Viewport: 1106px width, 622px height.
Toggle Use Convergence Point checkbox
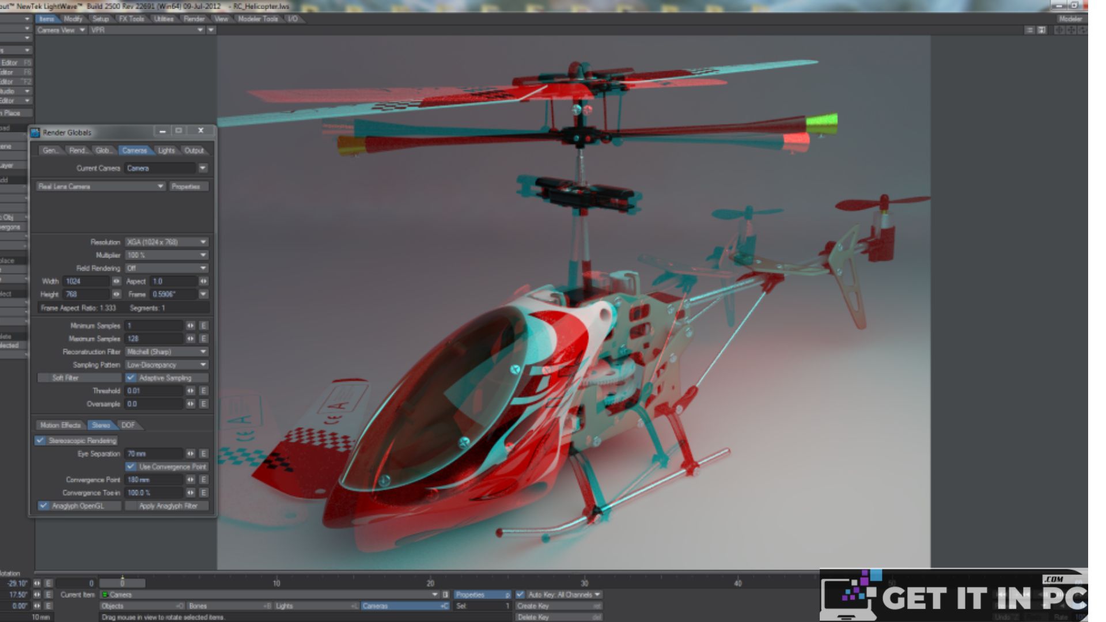[x=131, y=467]
